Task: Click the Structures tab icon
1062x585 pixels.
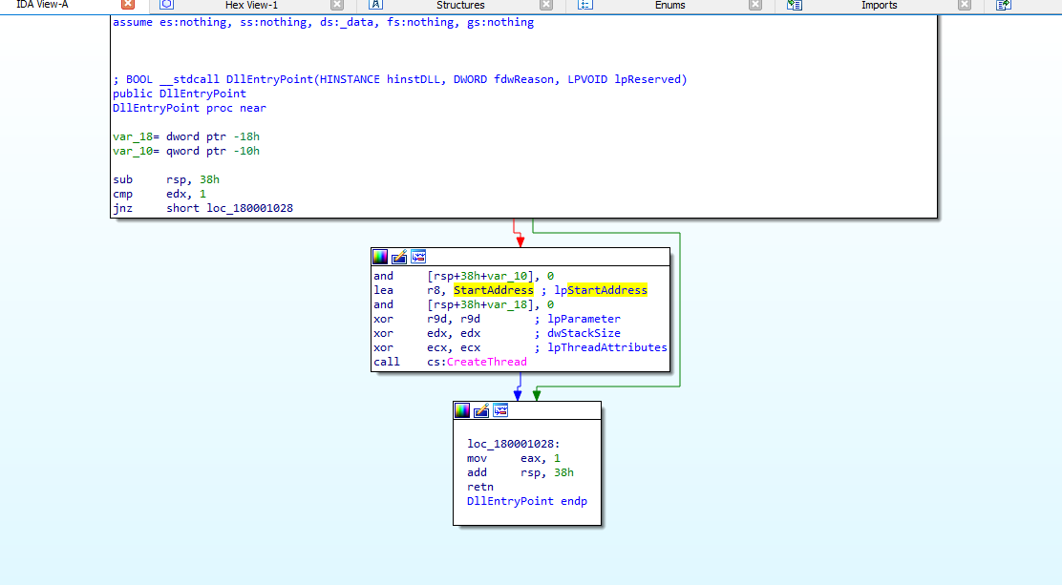Action: point(376,5)
